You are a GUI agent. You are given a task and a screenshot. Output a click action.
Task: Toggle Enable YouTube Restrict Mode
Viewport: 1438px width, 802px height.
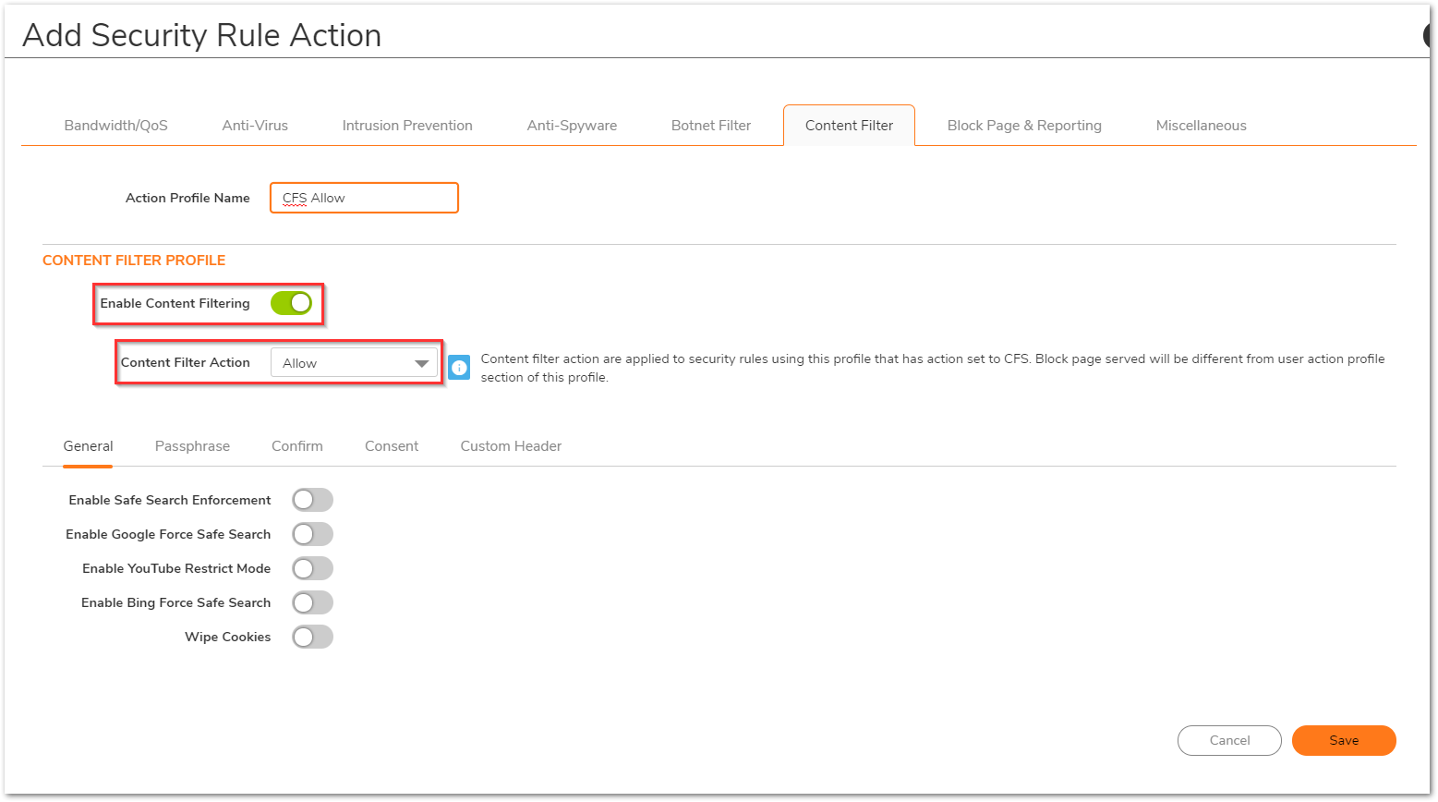312,568
